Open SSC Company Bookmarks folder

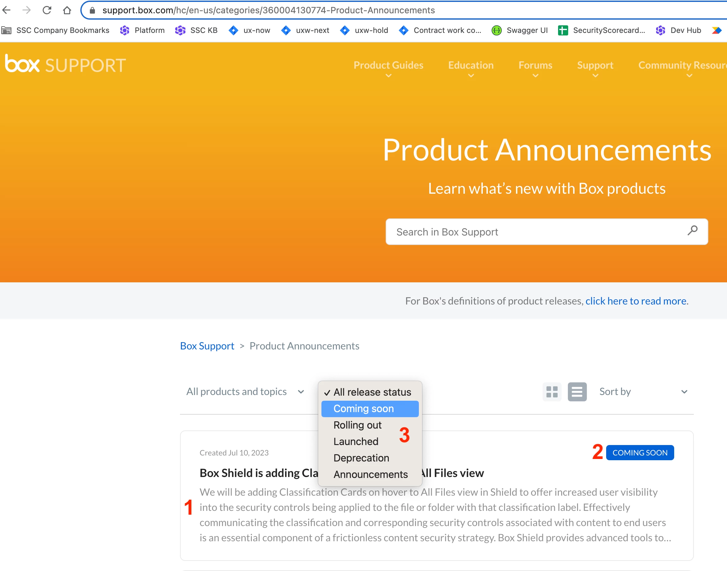(55, 30)
